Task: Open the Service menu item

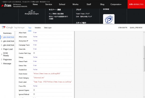Action: [49, 4]
